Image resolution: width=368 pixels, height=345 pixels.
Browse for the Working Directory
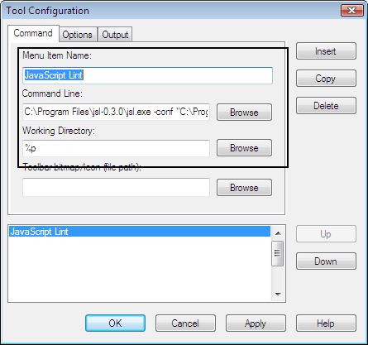point(244,148)
